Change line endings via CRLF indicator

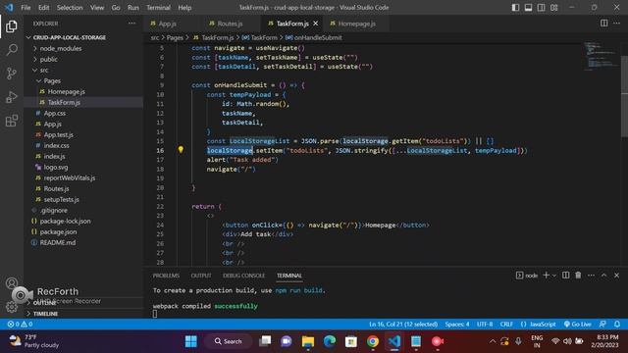506,325
